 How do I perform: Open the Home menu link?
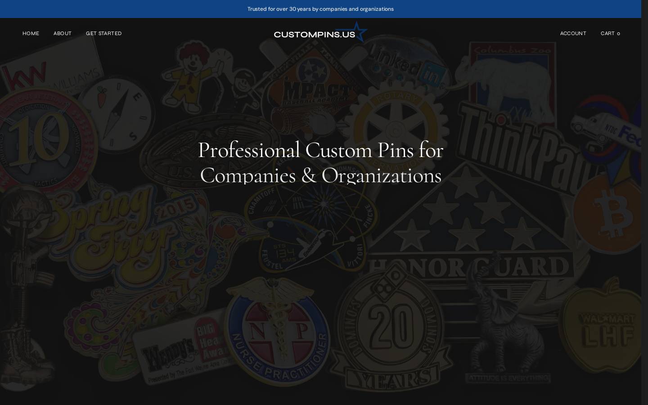pyautogui.click(x=31, y=33)
